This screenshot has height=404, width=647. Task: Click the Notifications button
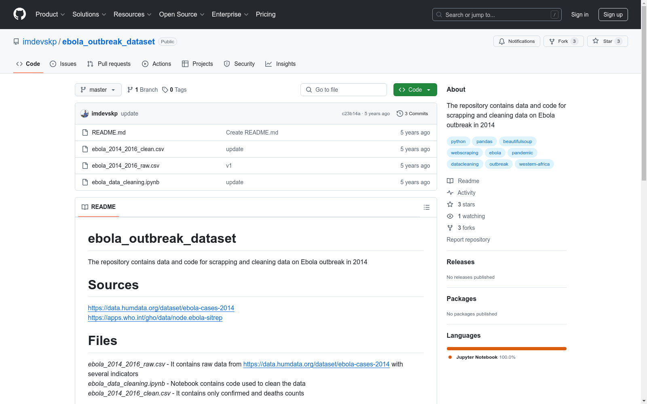(517, 41)
